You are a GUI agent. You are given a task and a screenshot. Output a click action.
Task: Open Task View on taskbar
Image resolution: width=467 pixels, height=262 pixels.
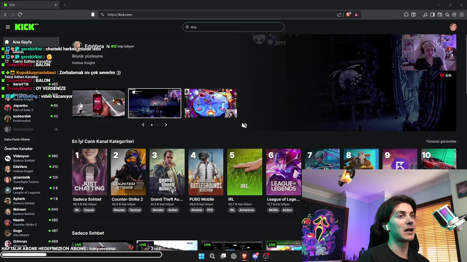[223, 256]
